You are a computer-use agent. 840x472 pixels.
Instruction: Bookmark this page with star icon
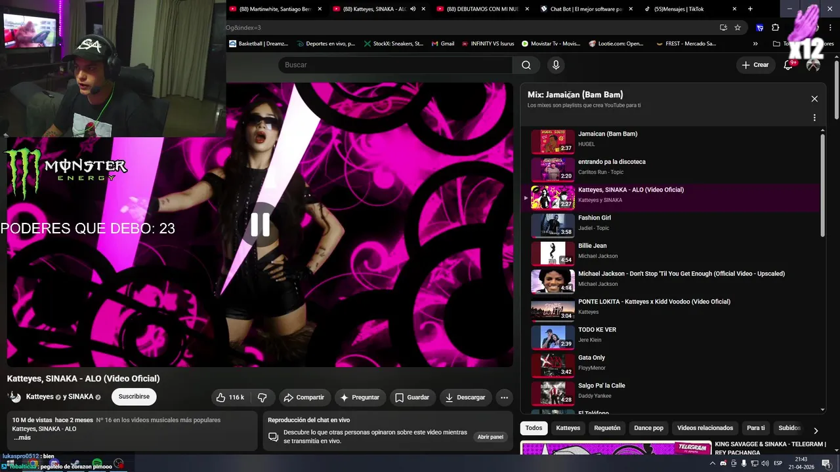(x=738, y=28)
